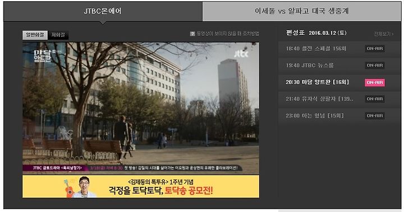Click the 편성표 schedule heading
The height and width of the screenshot is (212, 404).
click(x=295, y=33)
